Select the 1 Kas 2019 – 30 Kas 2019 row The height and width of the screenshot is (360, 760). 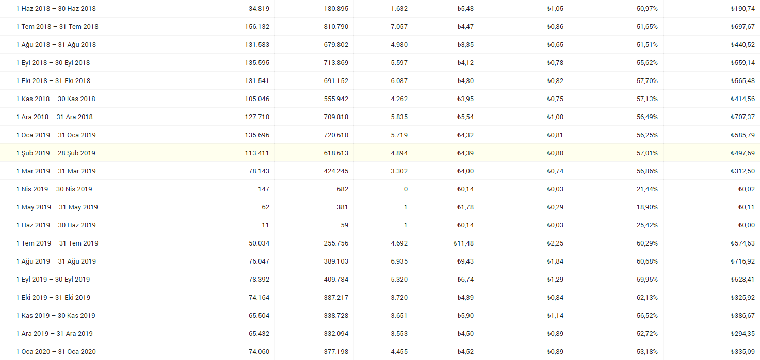tap(380, 315)
